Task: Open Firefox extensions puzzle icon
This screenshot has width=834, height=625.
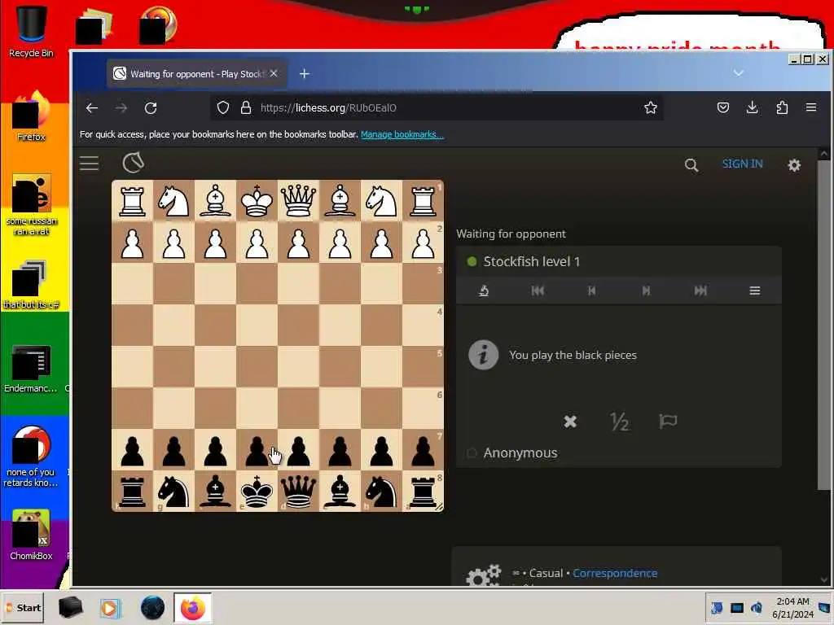Action: click(x=782, y=108)
